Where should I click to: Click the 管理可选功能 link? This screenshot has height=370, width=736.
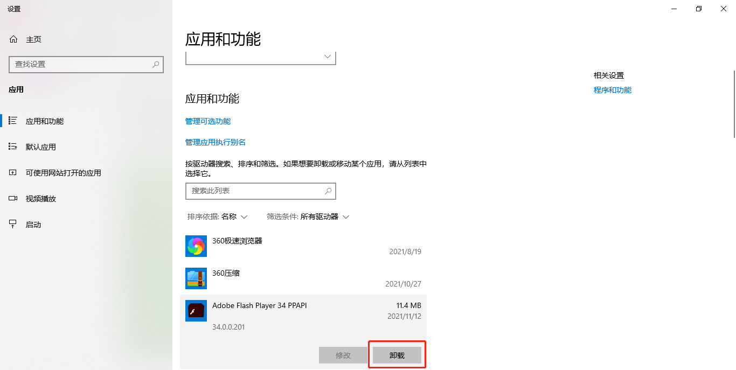click(x=207, y=121)
